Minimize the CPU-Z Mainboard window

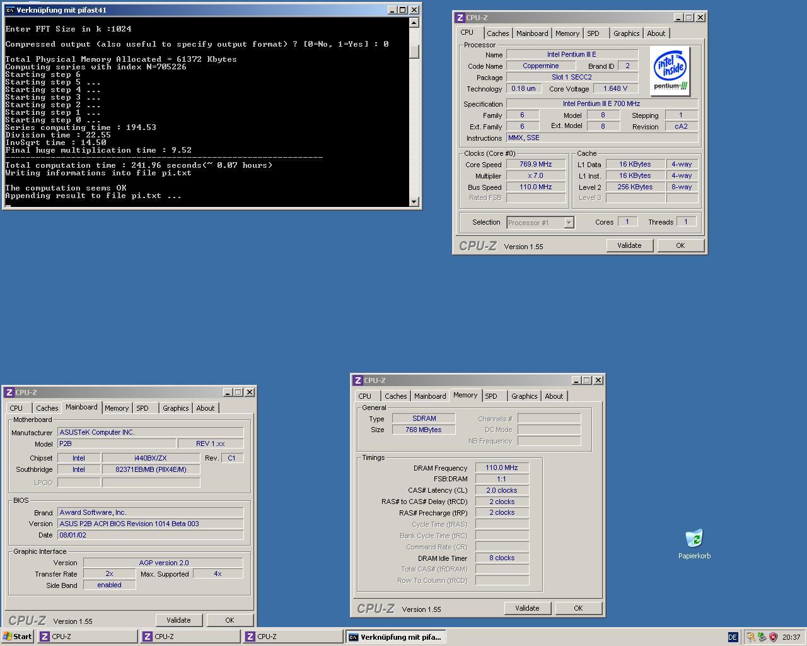click(228, 392)
